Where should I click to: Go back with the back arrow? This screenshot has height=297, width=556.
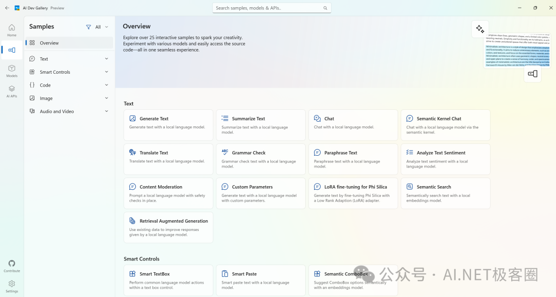tap(7, 8)
